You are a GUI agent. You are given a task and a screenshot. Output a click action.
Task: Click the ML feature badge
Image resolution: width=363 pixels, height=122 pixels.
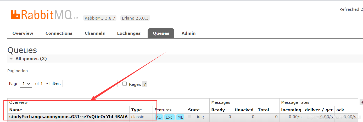(180, 117)
